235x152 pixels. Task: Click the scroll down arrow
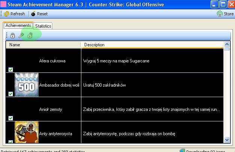click(x=227, y=140)
